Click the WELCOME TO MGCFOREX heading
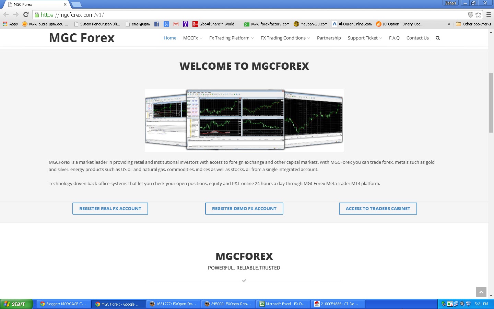This screenshot has height=309, width=494. pyautogui.click(x=244, y=66)
